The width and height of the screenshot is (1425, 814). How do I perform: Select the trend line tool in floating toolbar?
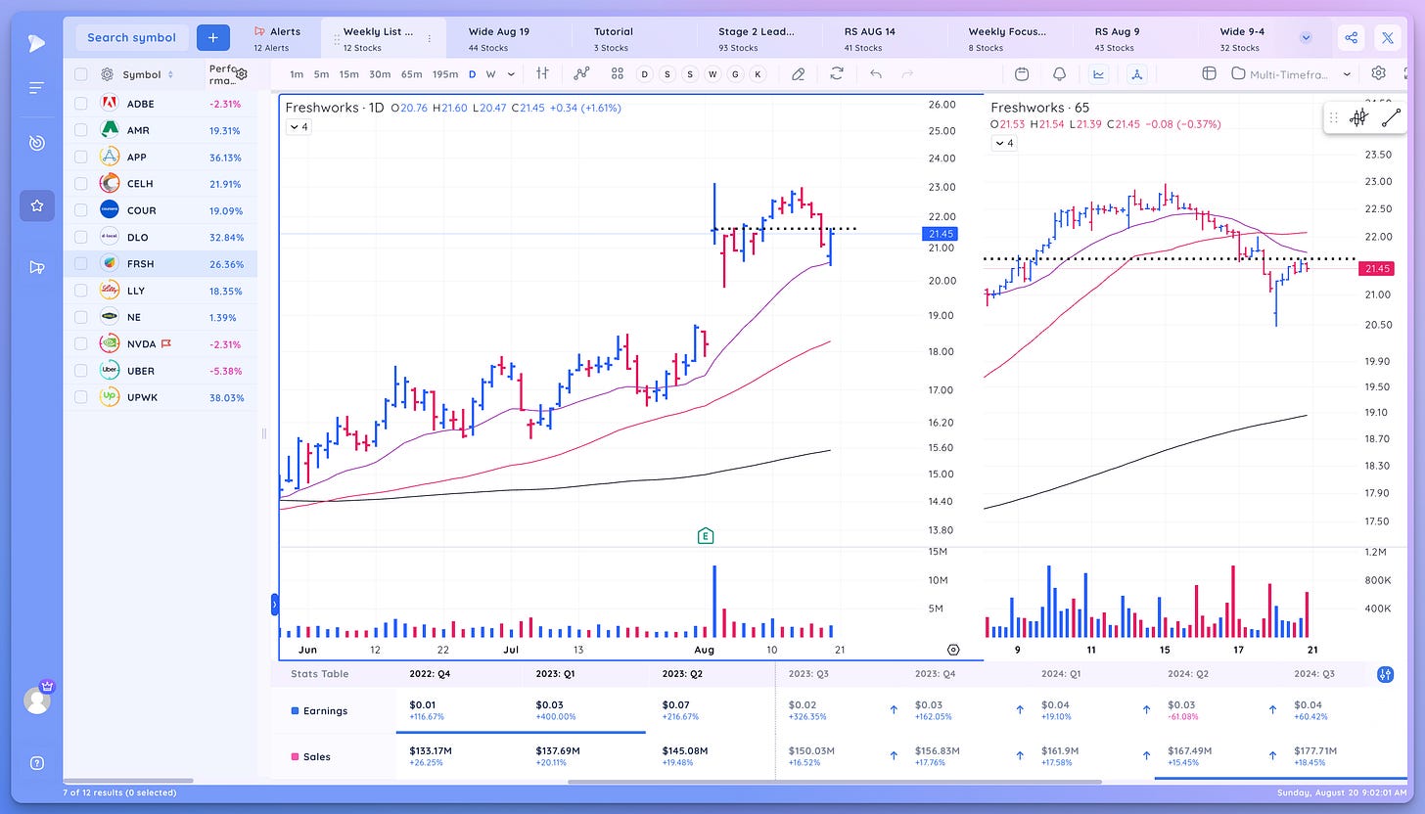[x=1391, y=118]
